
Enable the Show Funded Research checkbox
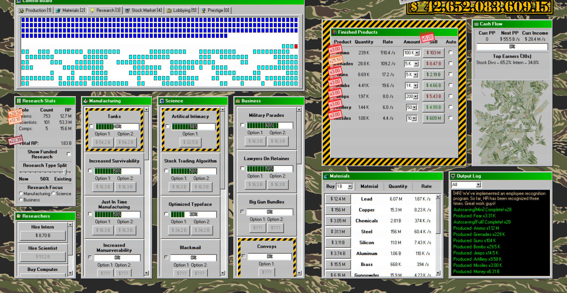pos(69,154)
